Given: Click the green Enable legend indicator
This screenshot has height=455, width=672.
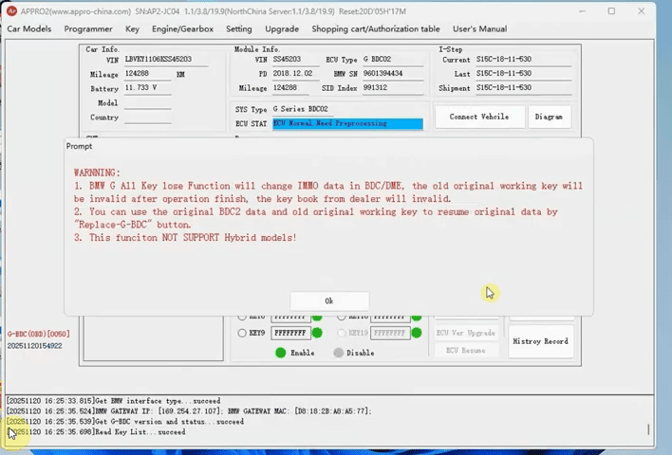Looking at the screenshot, I should click(281, 353).
